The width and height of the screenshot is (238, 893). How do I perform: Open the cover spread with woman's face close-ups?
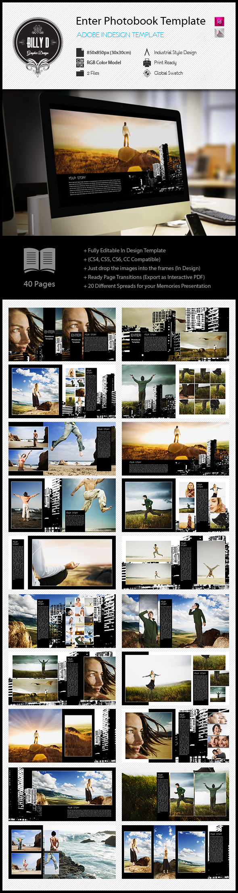62,334
